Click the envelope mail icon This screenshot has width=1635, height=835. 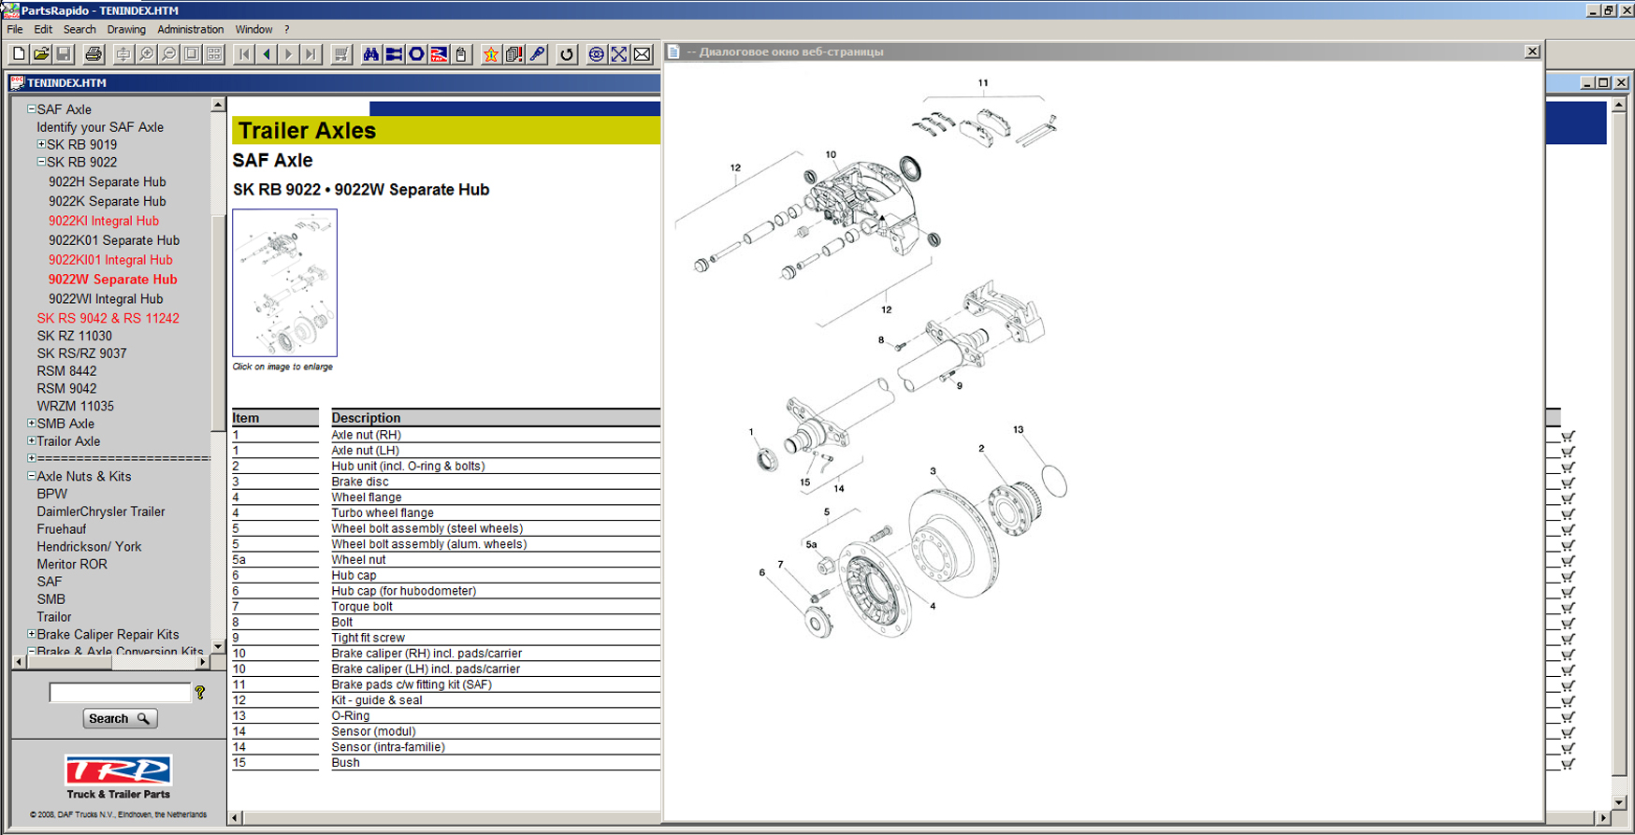(642, 54)
